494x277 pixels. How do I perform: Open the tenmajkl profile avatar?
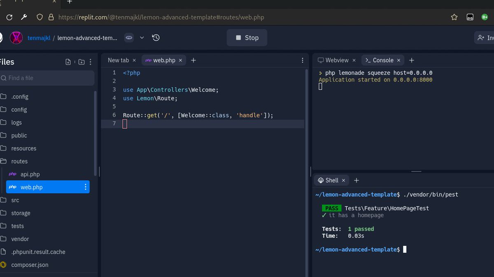16,38
